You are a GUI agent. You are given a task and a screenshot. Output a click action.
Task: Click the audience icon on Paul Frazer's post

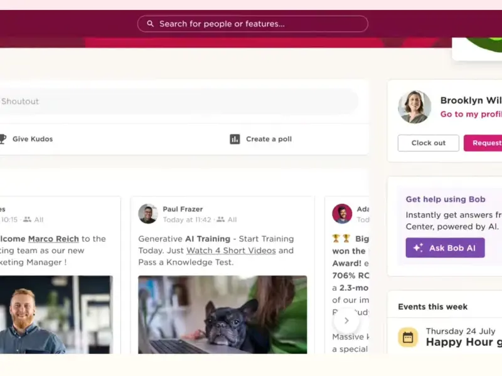point(220,220)
